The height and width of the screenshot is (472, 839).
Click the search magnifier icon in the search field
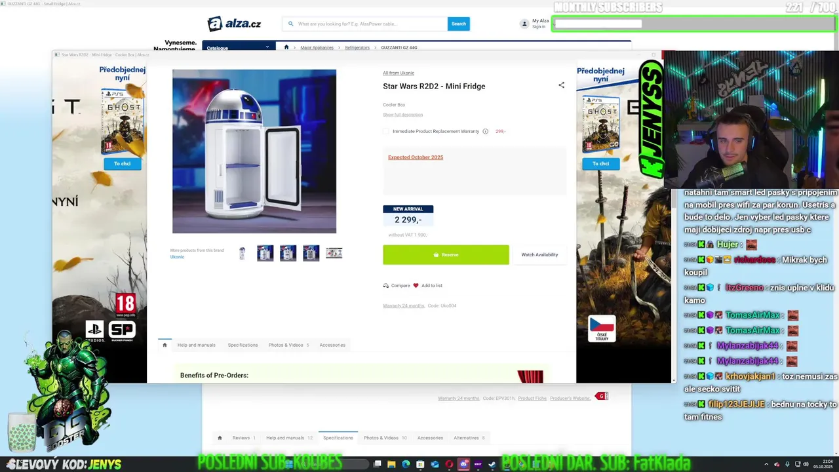(291, 24)
